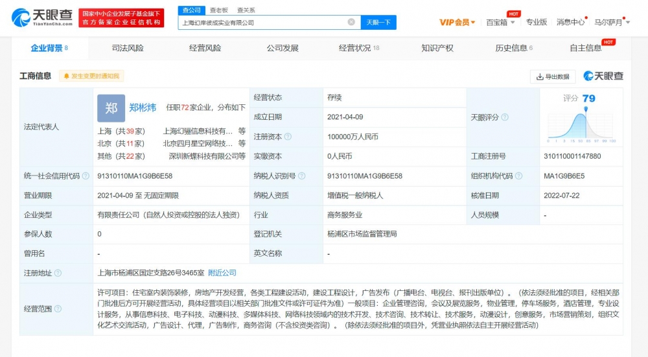Image resolution: width=648 pixels, height=357 pixels.
Task: Expand the 百宝箱 dropdown menu
Action: click(x=500, y=22)
